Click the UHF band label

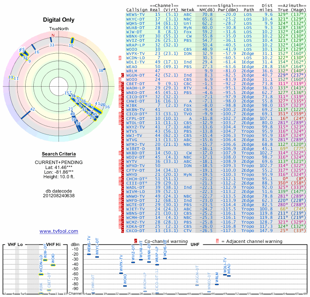(195, 244)
